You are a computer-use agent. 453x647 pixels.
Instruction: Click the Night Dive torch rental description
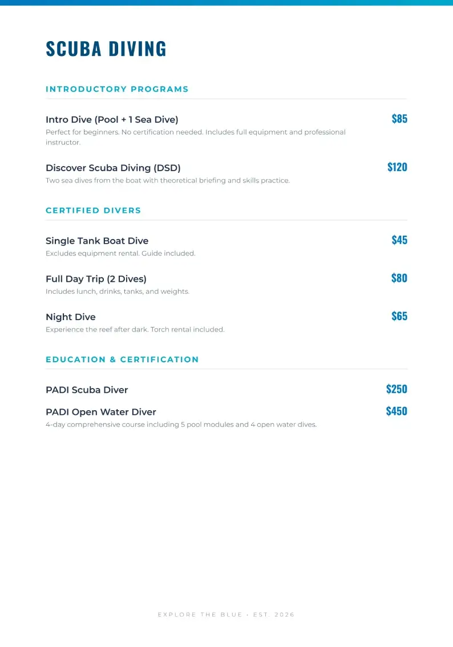[135, 330]
